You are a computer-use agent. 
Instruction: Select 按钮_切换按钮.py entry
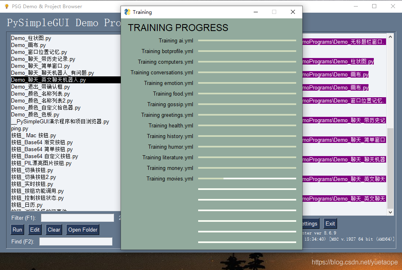(x=66, y=170)
